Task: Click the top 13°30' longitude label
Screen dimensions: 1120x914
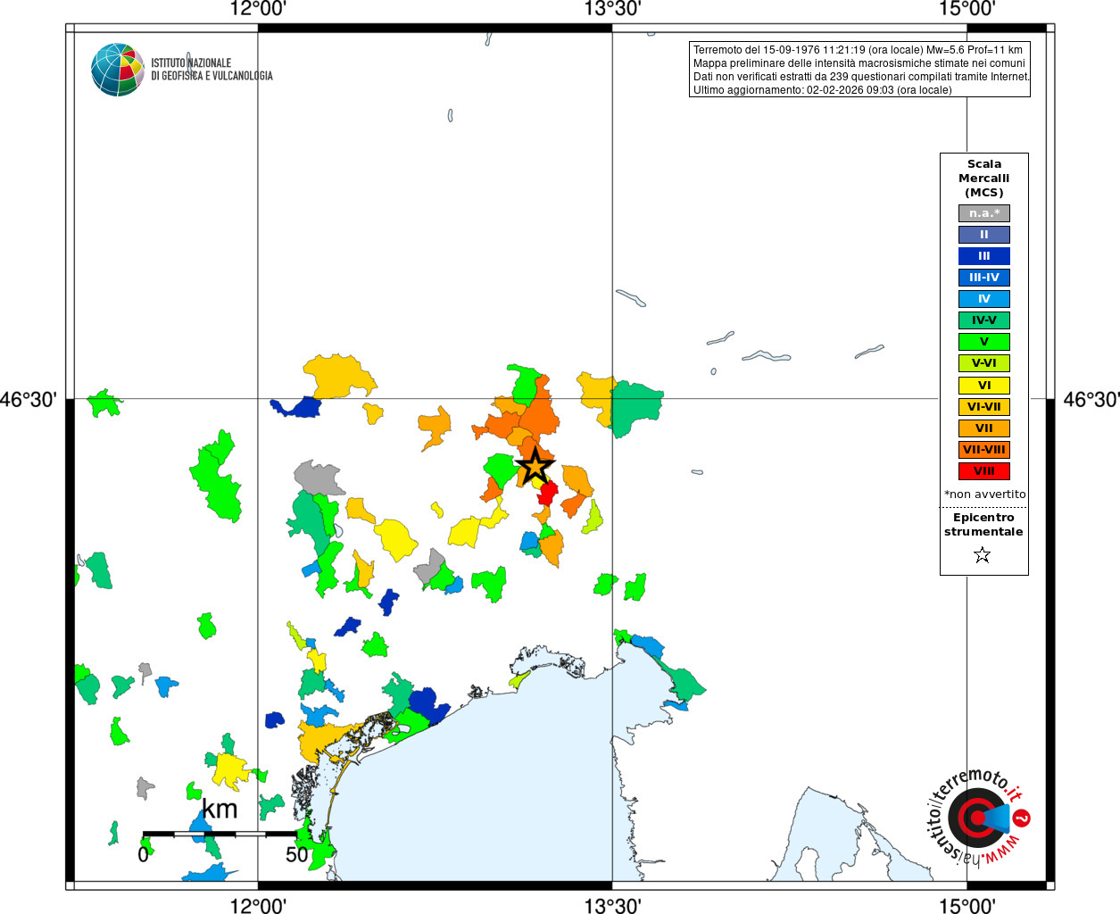Action: point(612,9)
